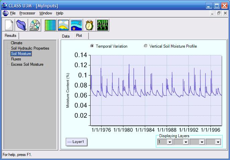Open the Window menu

coord(46,13)
